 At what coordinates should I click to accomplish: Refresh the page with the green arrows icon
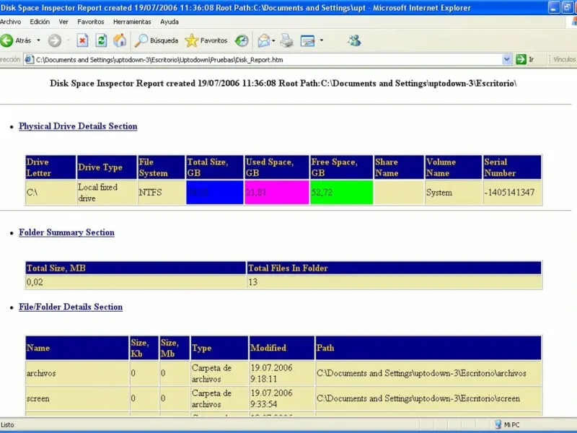(101, 40)
